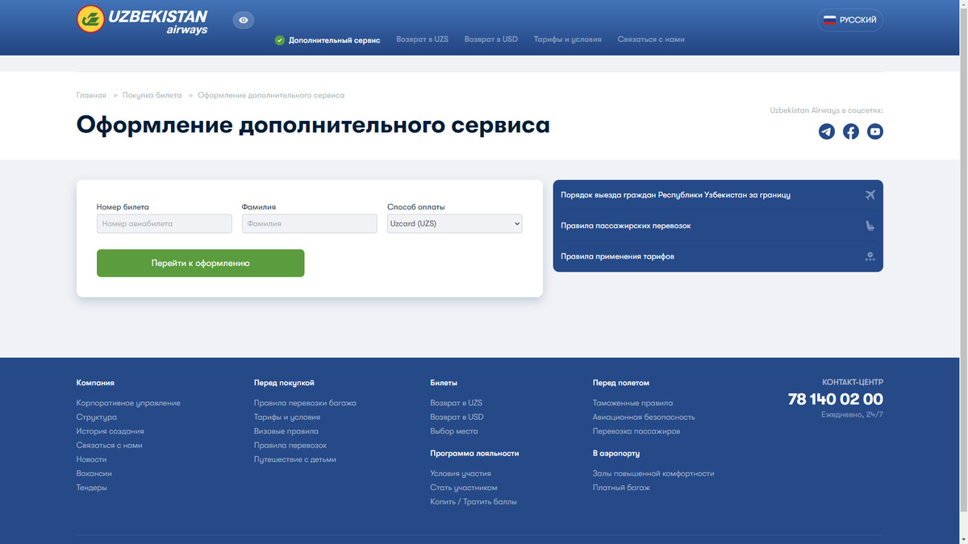
Task: Open the Facebook social icon
Action: click(851, 131)
